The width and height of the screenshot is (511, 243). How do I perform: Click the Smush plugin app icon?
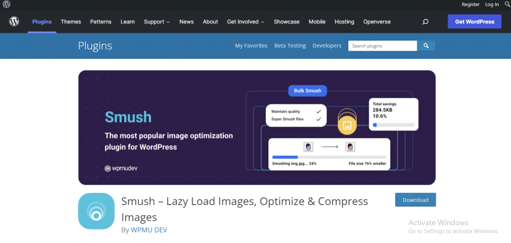click(96, 211)
